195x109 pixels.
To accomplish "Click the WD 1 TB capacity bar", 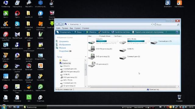I will [x=138, y=41].
